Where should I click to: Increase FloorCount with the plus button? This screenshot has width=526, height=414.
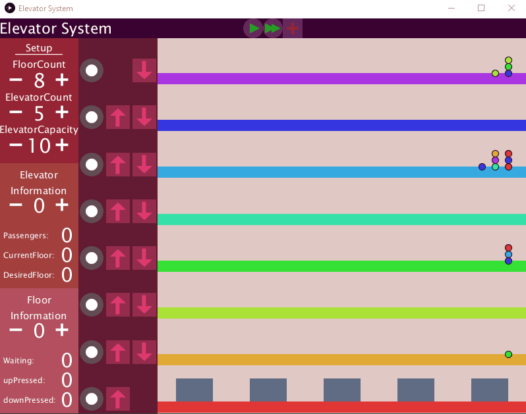point(62,80)
